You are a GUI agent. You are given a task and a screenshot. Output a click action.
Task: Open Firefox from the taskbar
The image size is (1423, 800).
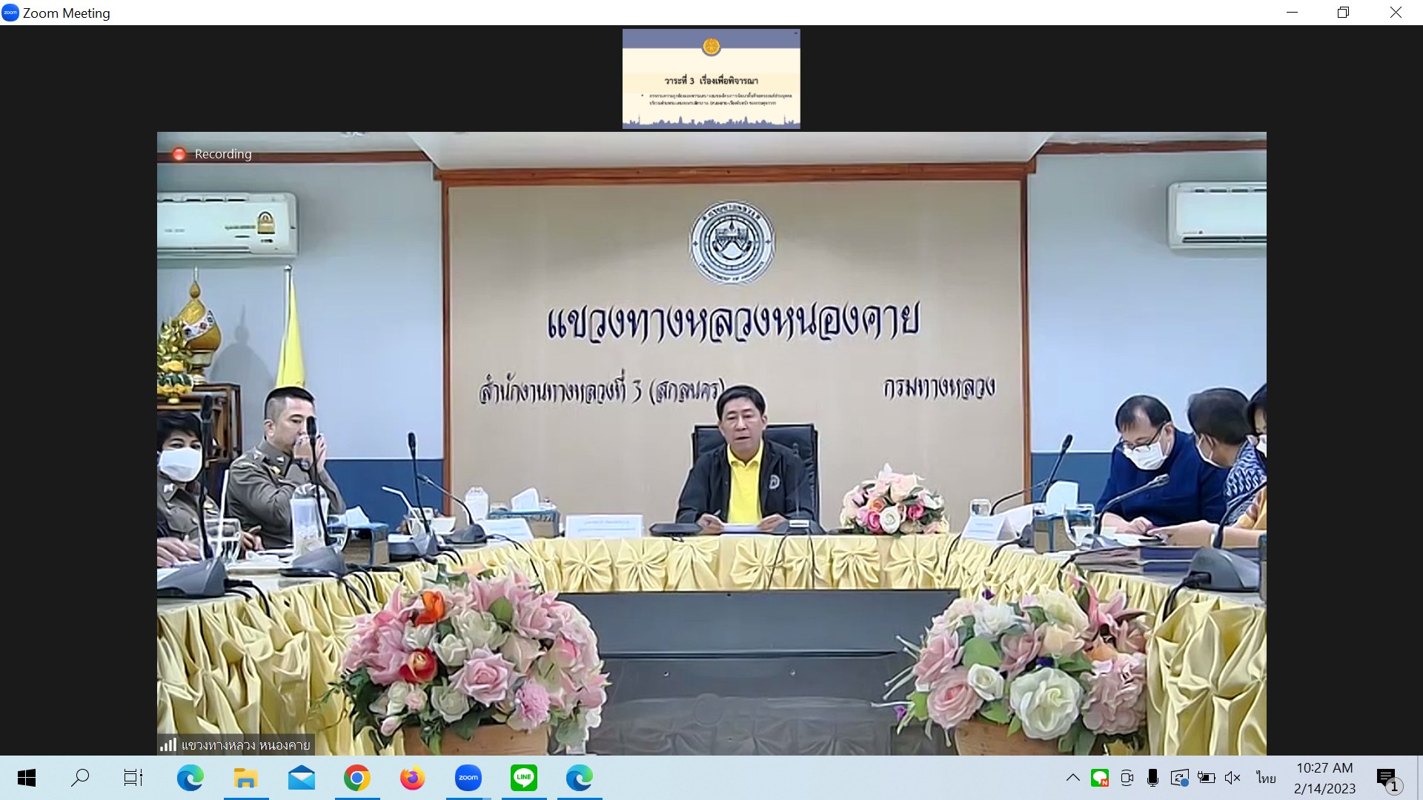(412, 778)
